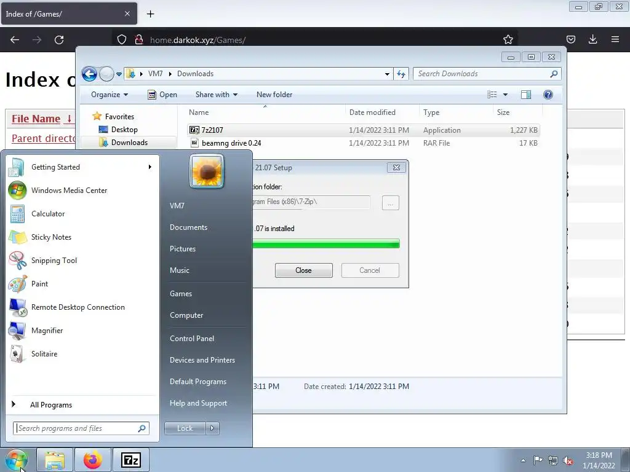
Task: Expand the address bar history dropdown
Action: click(387, 74)
